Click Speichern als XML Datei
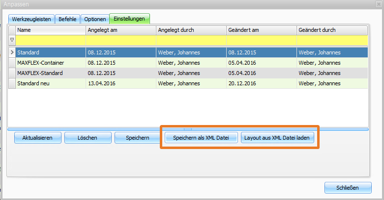 [x=202, y=138]
